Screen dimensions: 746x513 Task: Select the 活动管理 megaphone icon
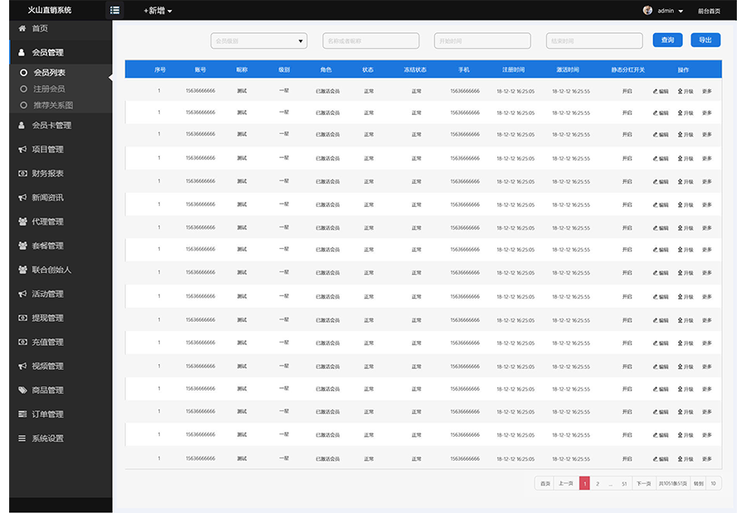pyautogui.click(x=22, y=294)
